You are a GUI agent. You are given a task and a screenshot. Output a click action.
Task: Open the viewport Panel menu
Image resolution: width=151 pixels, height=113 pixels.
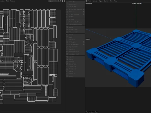click(x=115, y=1)
